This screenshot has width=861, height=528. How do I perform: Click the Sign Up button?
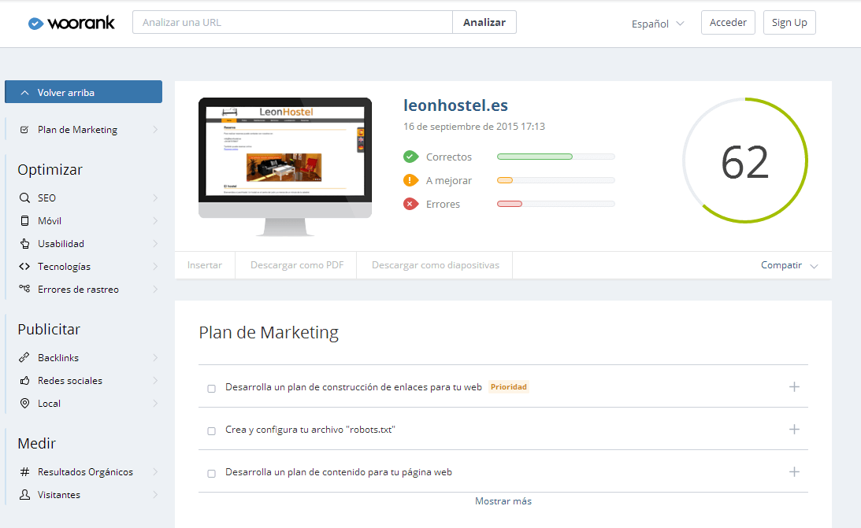click(789, 23)
